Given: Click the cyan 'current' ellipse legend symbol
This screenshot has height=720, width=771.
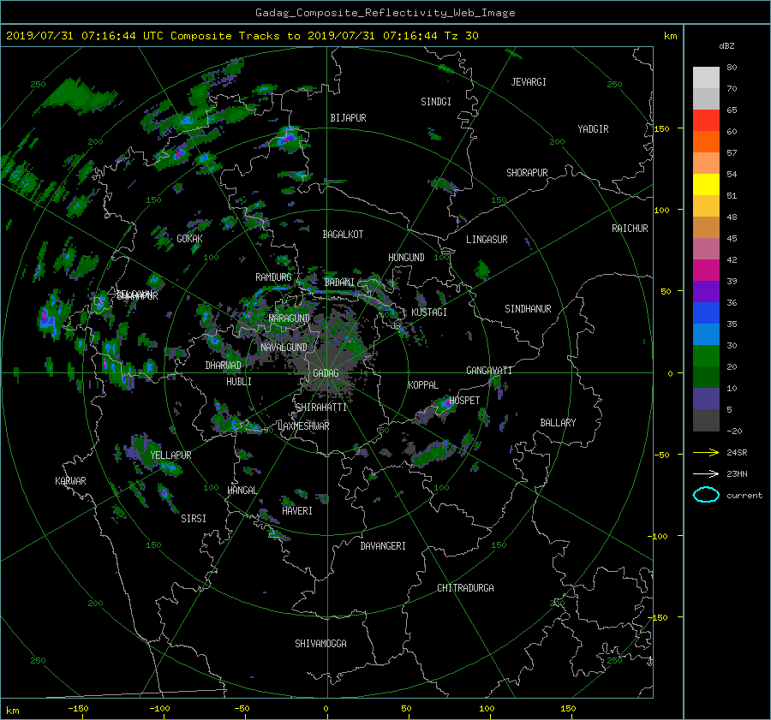Looking at the screenshot, I should coord(706,495).
